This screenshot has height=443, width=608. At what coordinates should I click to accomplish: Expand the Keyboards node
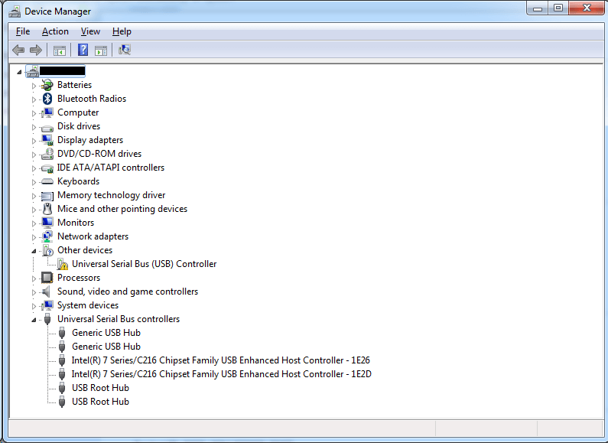click(x=34, y=182)
